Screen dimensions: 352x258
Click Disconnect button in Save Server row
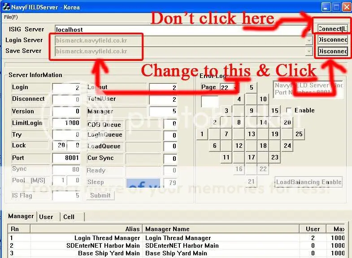(x=332, y=52)
